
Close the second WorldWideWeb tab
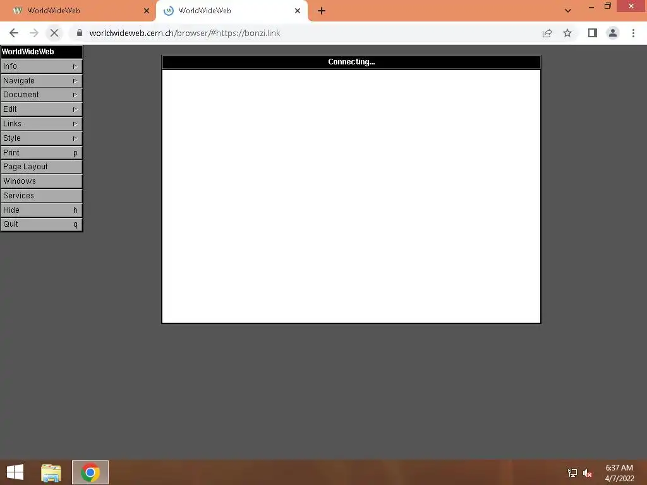click(x=298, y=11)
